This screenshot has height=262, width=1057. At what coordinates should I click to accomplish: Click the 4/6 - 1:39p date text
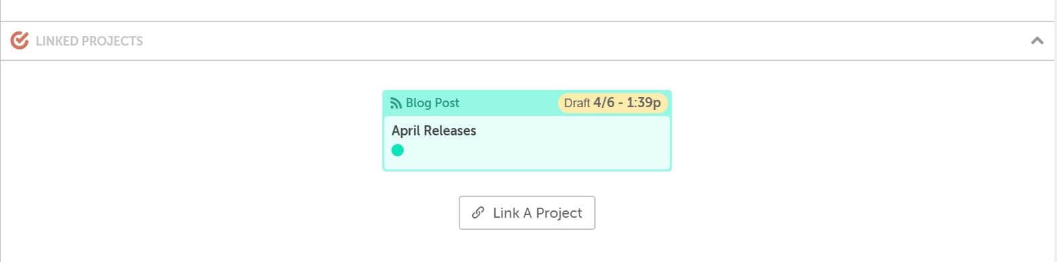[x=627, y=103]
